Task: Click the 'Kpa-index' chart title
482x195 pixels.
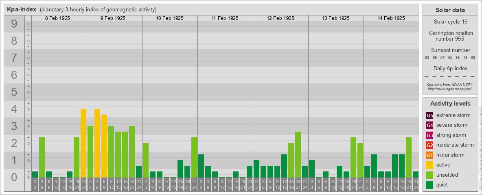Action: tap(22, 9)
